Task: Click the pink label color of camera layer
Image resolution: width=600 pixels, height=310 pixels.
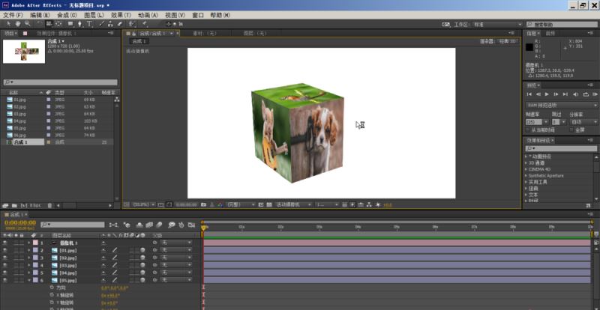Action: click(35, 243)
